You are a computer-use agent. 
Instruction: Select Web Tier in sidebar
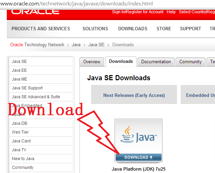point(41,132)
